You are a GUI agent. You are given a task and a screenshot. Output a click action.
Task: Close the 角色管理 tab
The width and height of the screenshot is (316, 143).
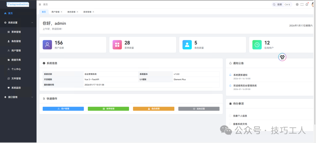coord(77,12)
